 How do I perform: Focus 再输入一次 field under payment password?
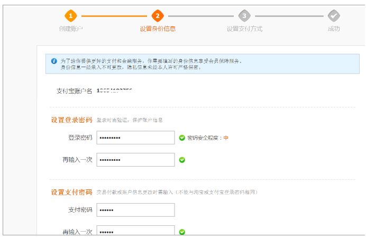coord(135,232)
